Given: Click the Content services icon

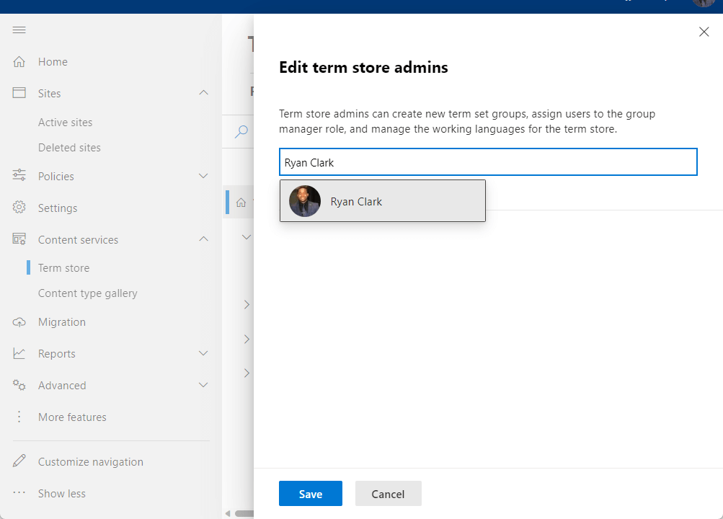Looking at the screenshot, I should pyautogui.click(x=19, y=239).
